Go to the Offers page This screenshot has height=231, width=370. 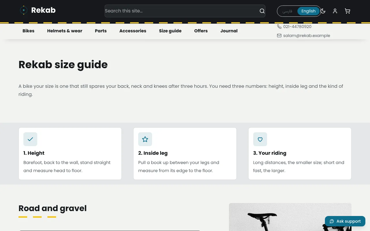pos(201,31)
